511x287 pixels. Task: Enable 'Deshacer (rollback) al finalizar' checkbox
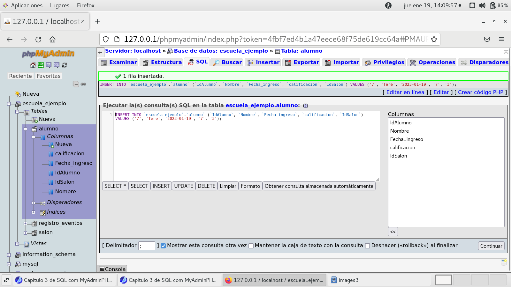click(367, 246)
